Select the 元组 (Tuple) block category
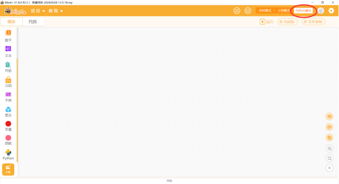The height and width of the screenshot is (184, 339). pyautogui.click(x=8, y=82)
